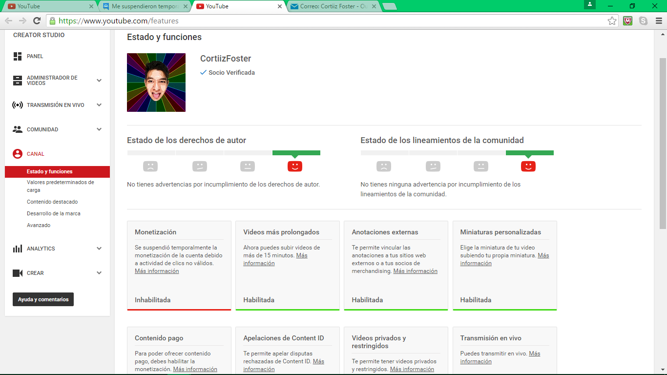
Task: Open Más información under Videos privados y restringidos
Action: pyautogui.click(x=412, y=369)
